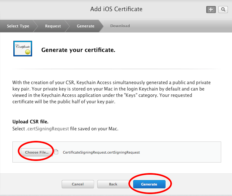Click the blue Generate button

tap(149, 184)
